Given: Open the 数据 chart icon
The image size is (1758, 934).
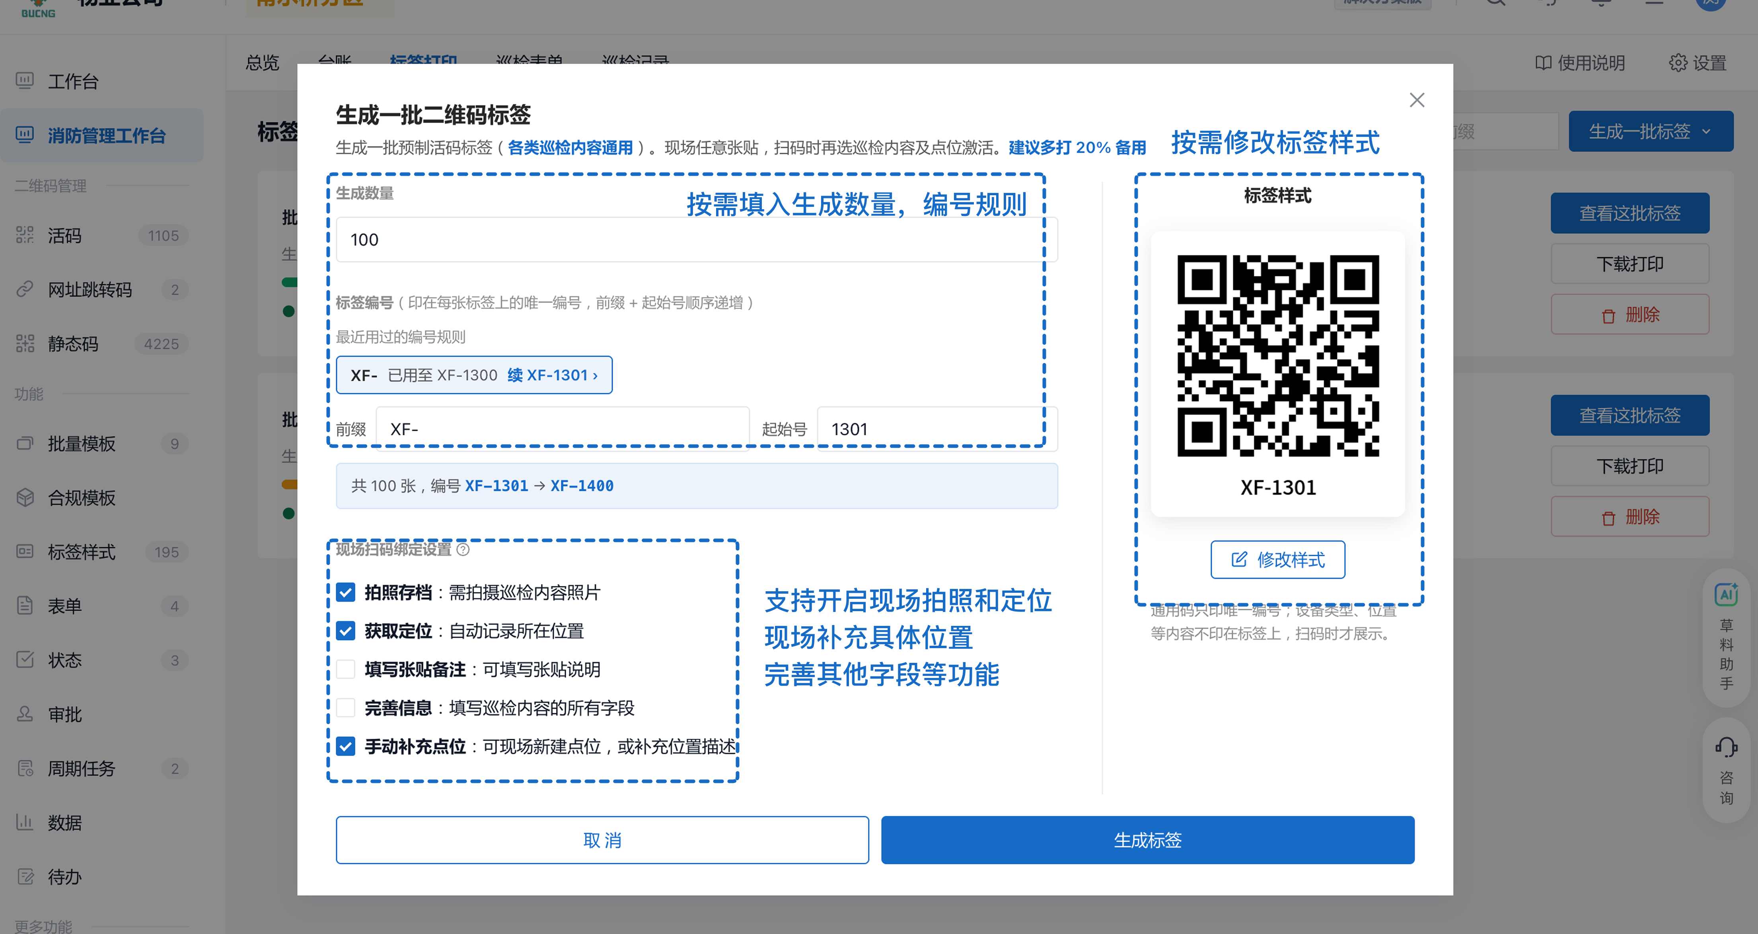Looking at the screenshot, I should coord(25,822).
